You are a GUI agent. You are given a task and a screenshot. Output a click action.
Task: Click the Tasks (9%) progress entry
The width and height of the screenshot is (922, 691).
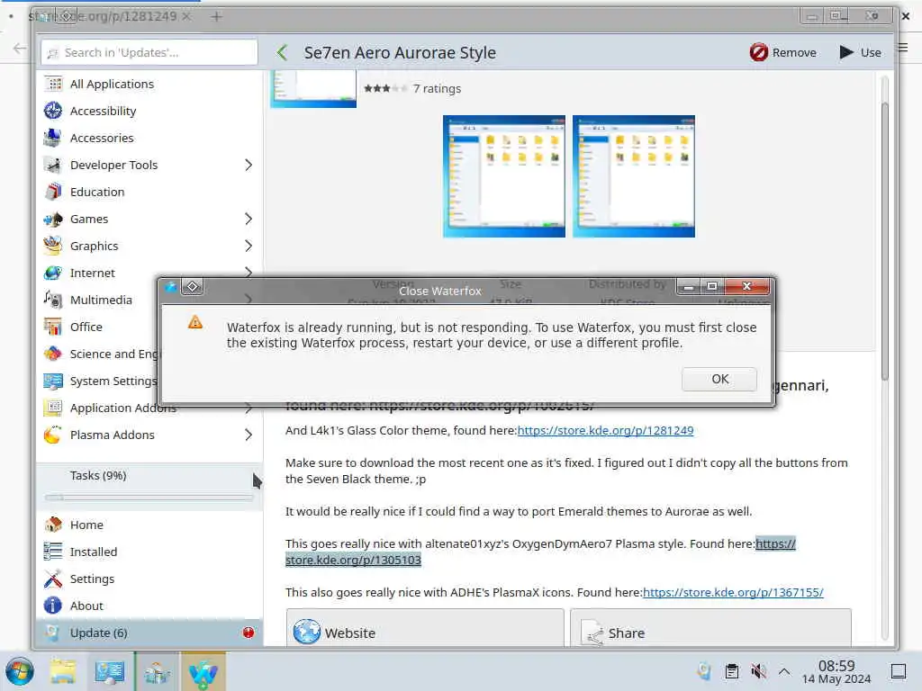pyautogui.click(x=149, y=487)
